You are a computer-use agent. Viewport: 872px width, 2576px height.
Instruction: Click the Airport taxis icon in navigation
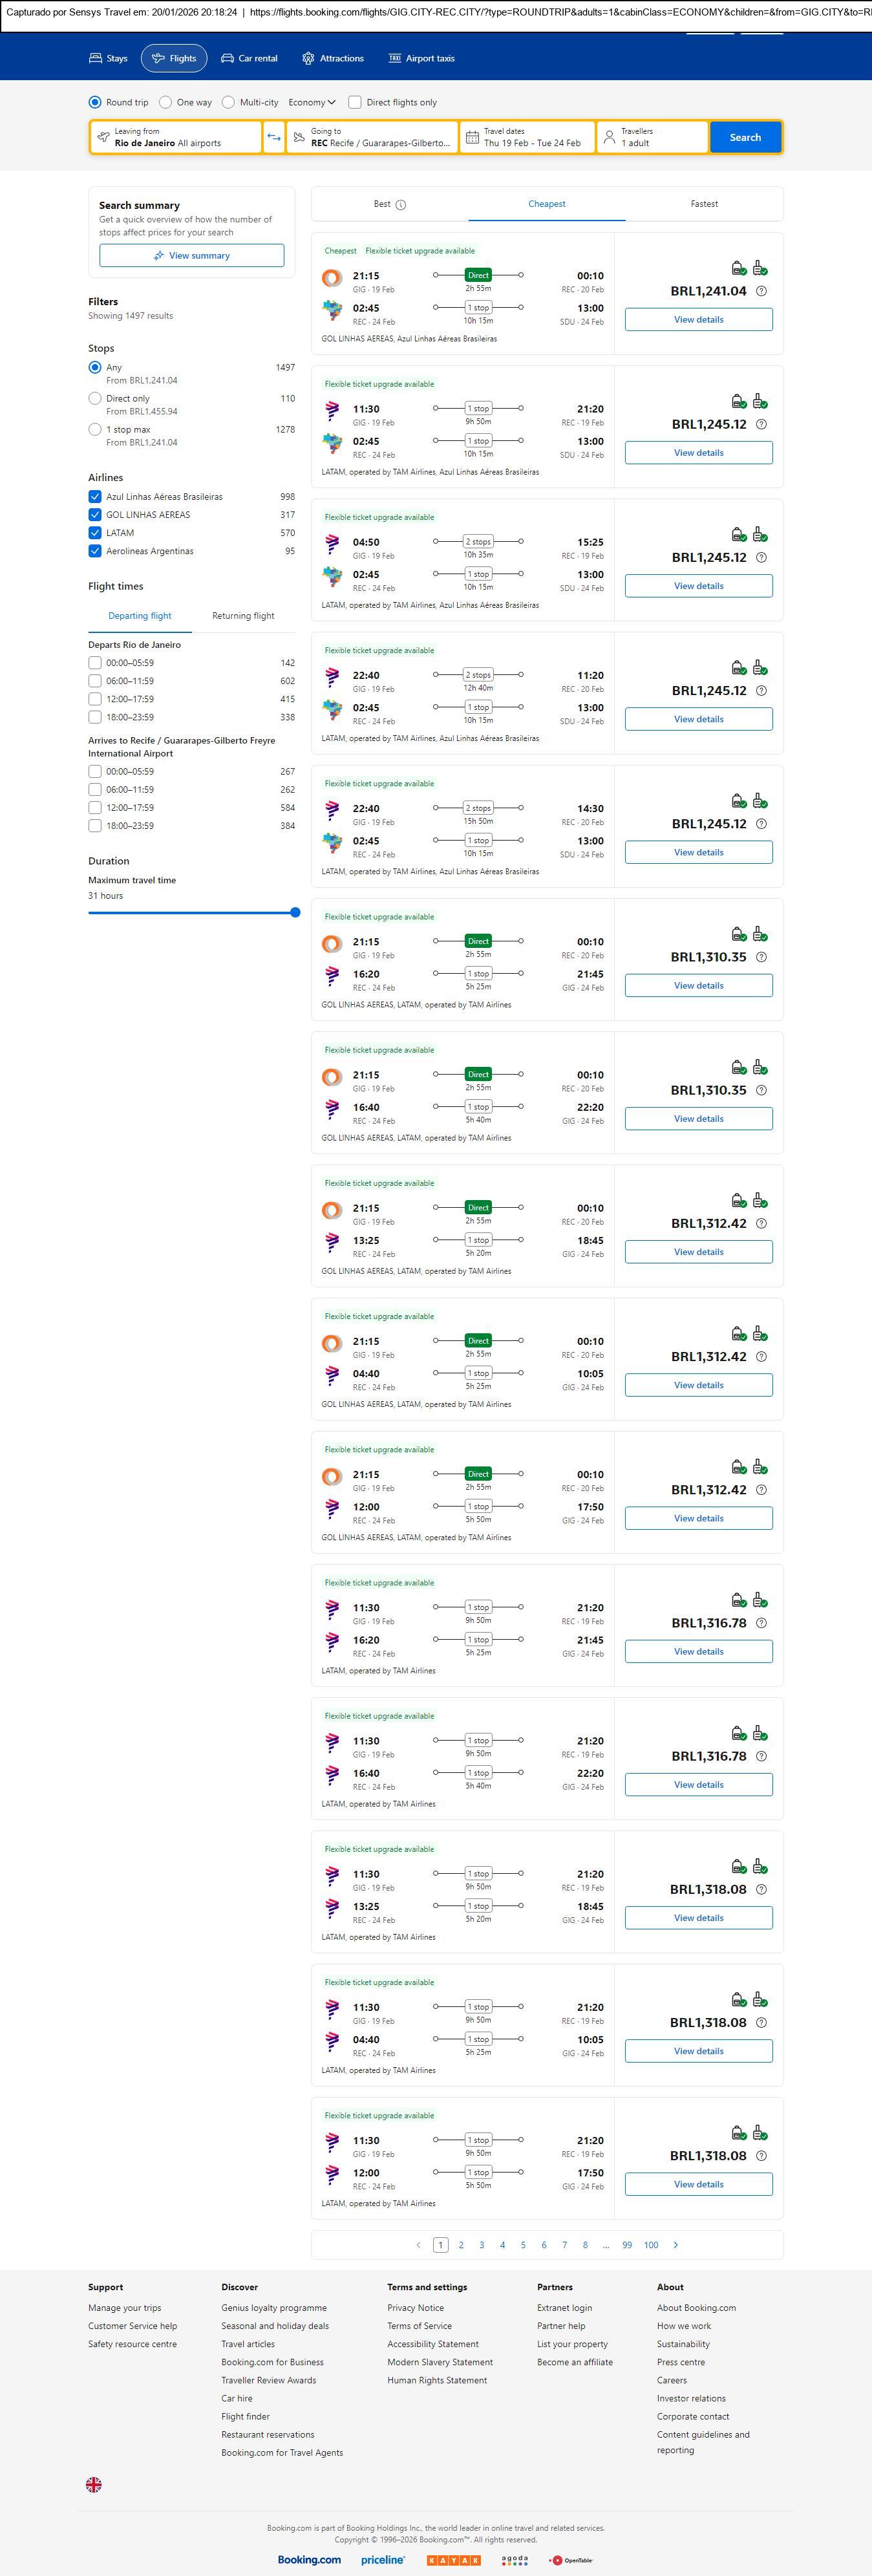click(395, 58)
